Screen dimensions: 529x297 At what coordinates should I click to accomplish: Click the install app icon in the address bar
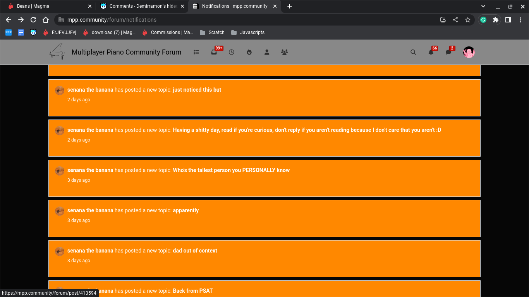443,20
